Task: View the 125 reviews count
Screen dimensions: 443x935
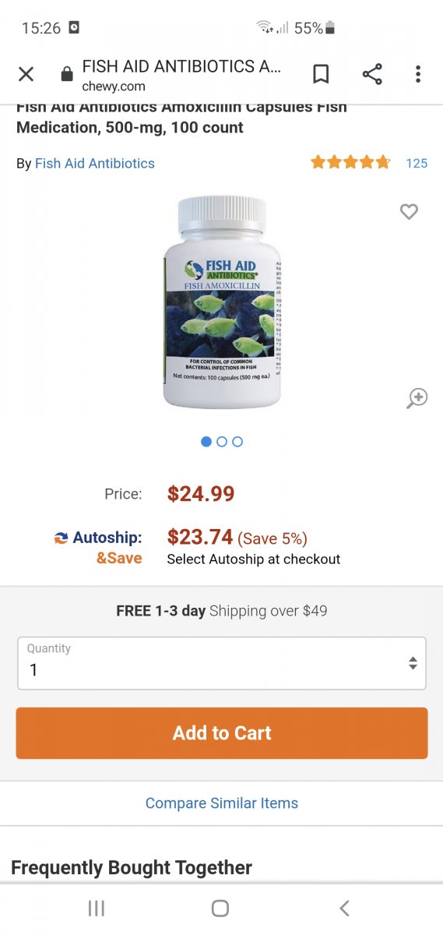Action: pos(417,163)
